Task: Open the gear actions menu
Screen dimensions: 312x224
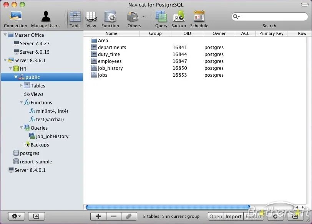Action: (16, 216)
